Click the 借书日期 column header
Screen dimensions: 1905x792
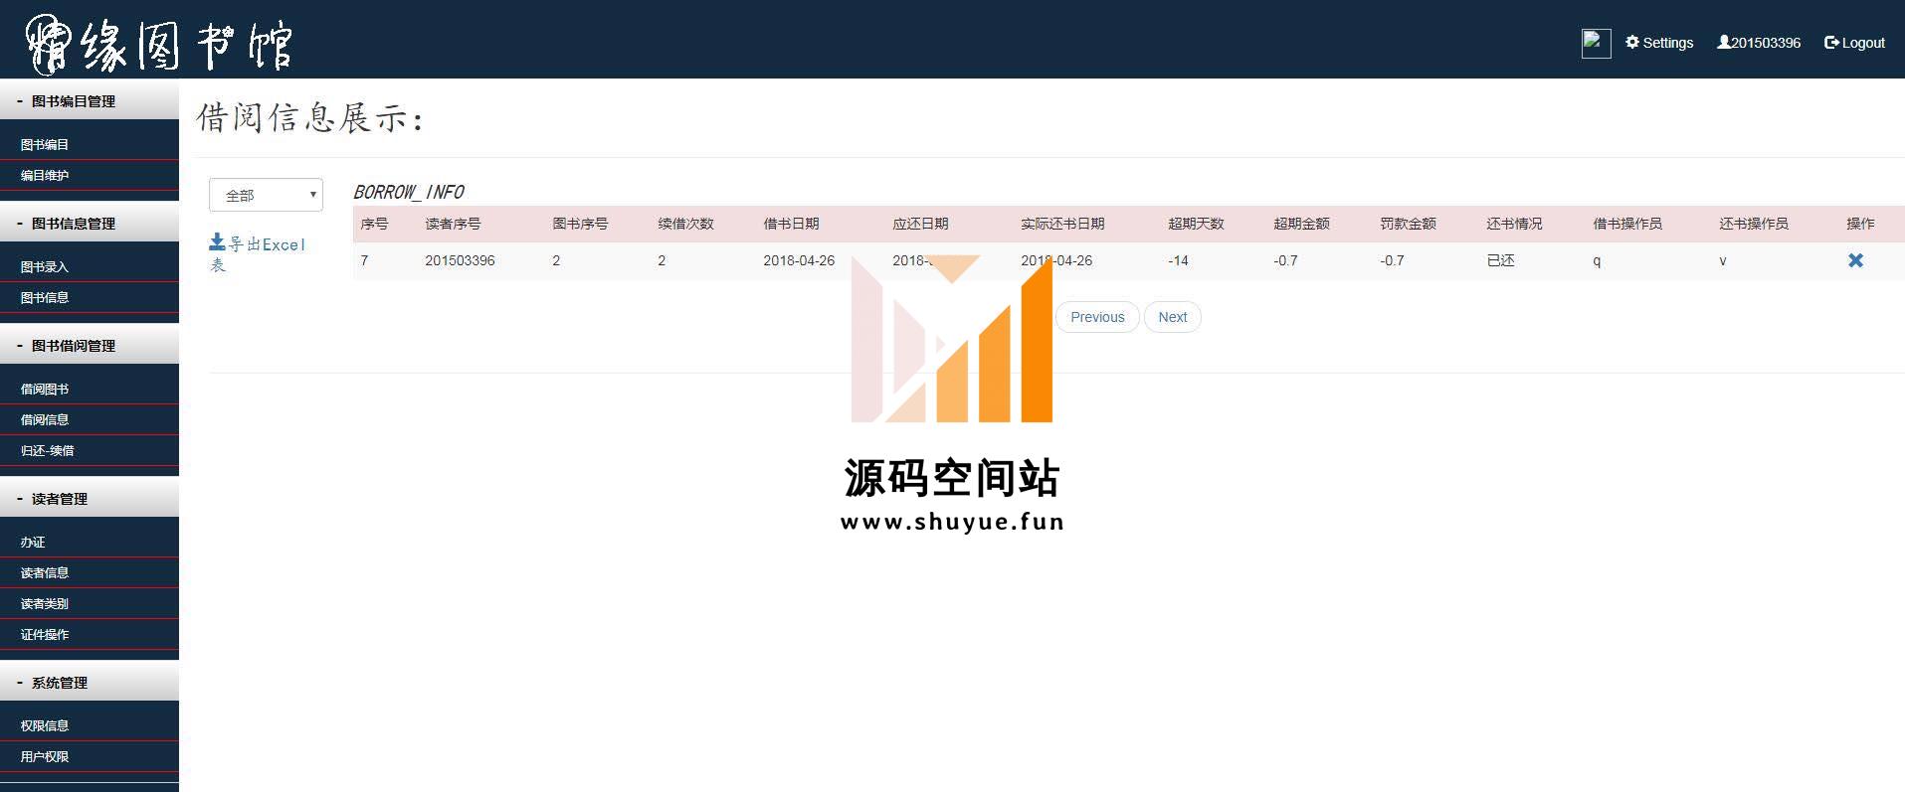pyautogui.click(x=791, y=224)
